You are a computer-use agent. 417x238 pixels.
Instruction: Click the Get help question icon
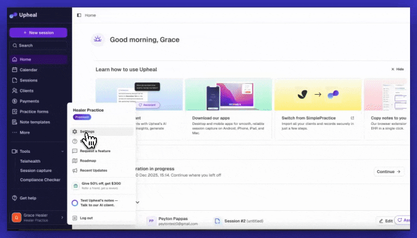click(14, 198)
